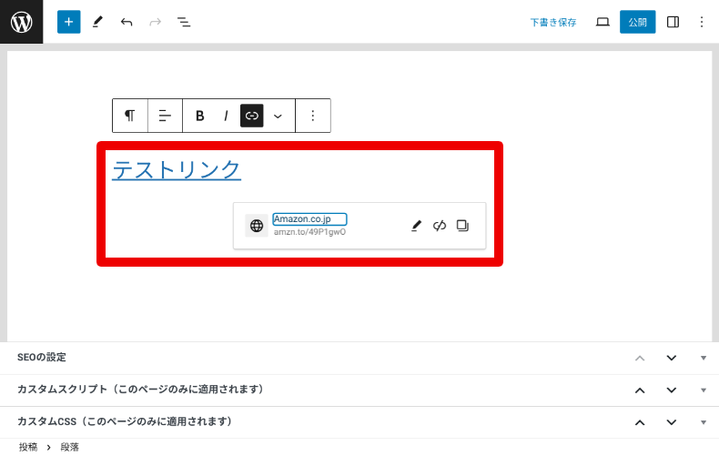Screen dimensions: 719x456
Task: Select the テストリンク link text
Action: pyautogui.click(x=177, y=169)
